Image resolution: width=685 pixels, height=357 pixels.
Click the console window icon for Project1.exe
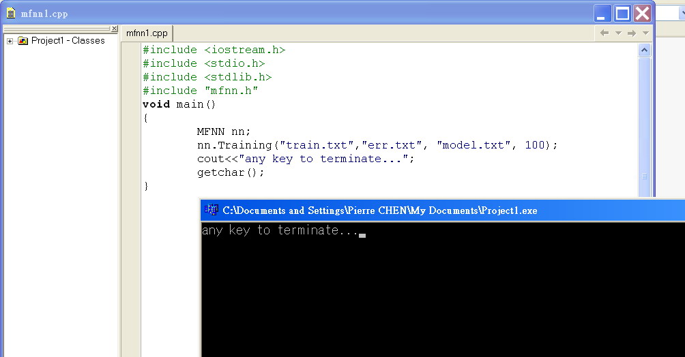click(212, 210)
